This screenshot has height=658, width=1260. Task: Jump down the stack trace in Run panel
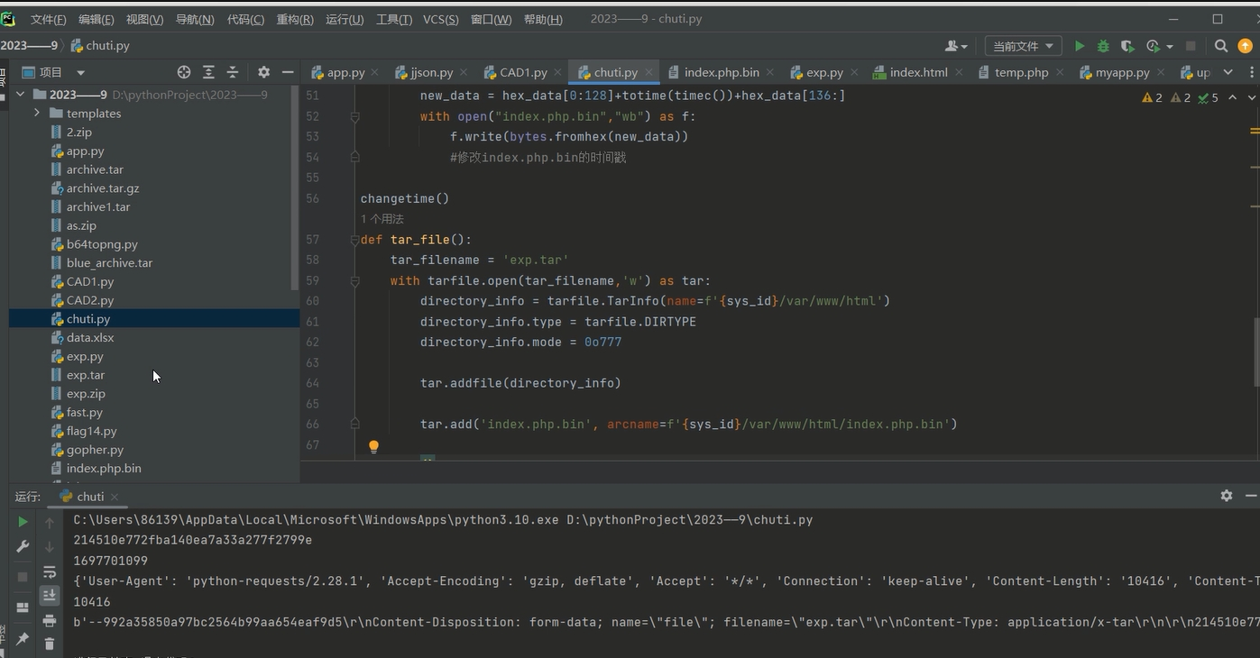pos(50,547)
